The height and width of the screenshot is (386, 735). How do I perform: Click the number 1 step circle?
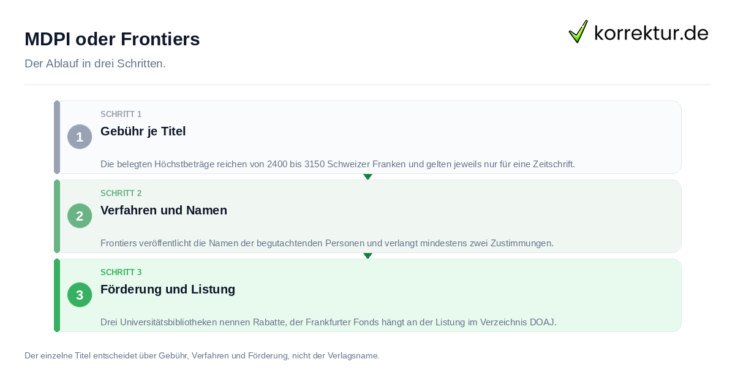pyautogui.click(x=80, y=137)
